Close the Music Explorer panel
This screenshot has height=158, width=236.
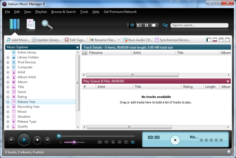click(77, 47)
